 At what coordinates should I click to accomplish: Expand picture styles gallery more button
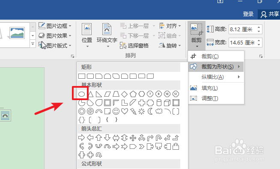33,44
